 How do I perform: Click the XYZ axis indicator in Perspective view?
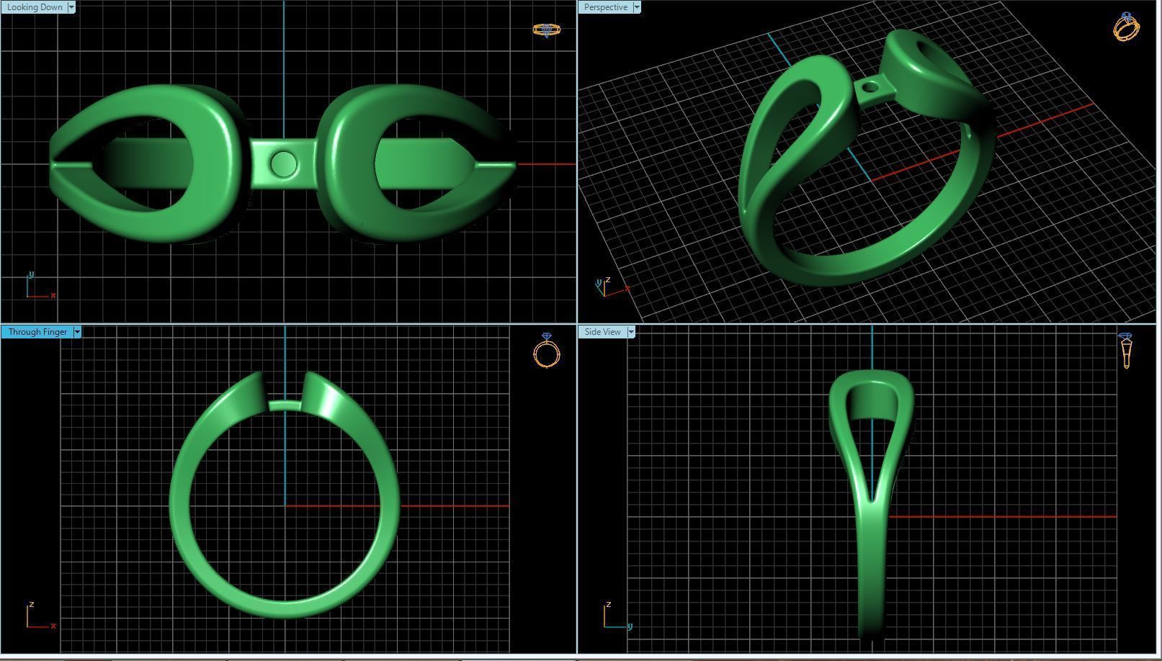[x=612, y=287]
